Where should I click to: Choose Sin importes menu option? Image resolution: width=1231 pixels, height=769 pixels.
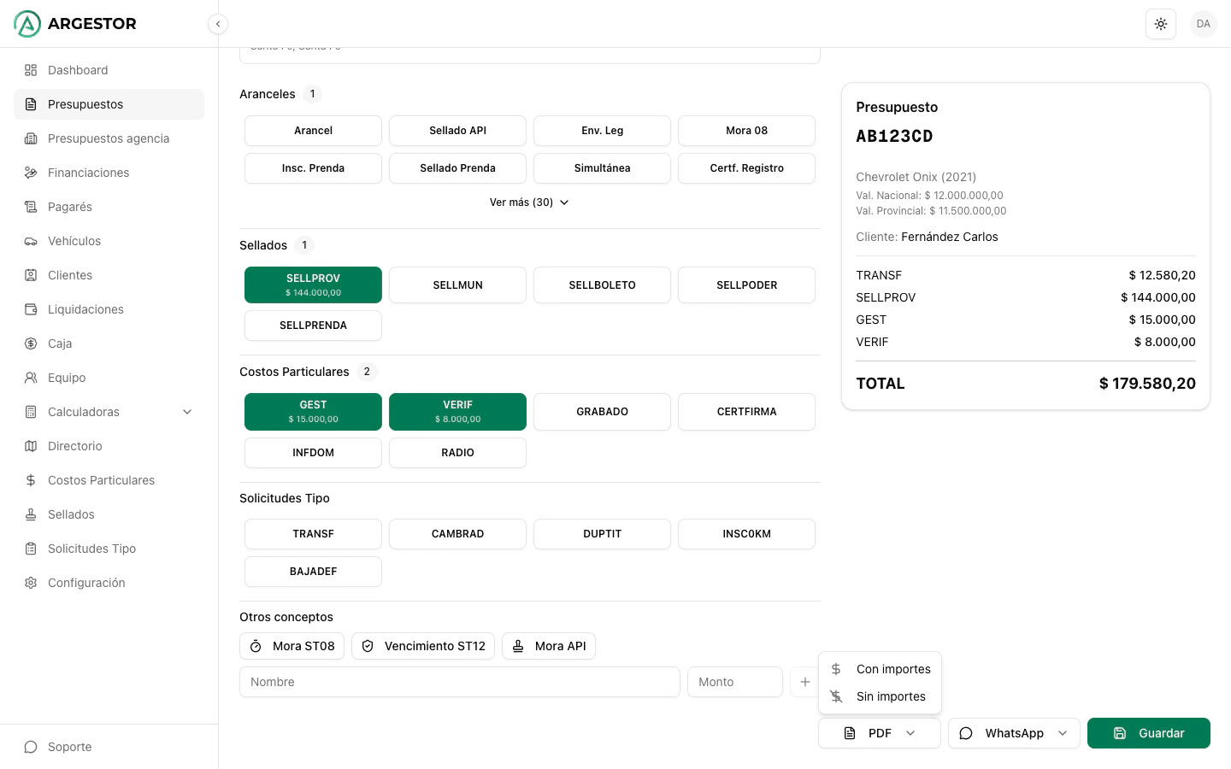click(880, 696)
